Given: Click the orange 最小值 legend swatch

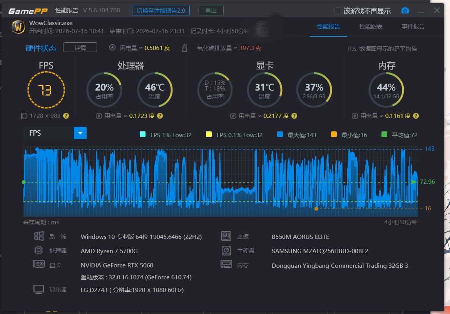Looking at the screenshot, I should coord(334,134).
